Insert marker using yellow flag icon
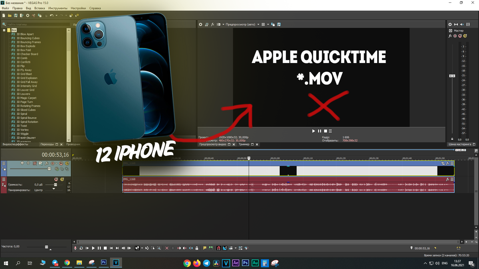 [205, 248]
